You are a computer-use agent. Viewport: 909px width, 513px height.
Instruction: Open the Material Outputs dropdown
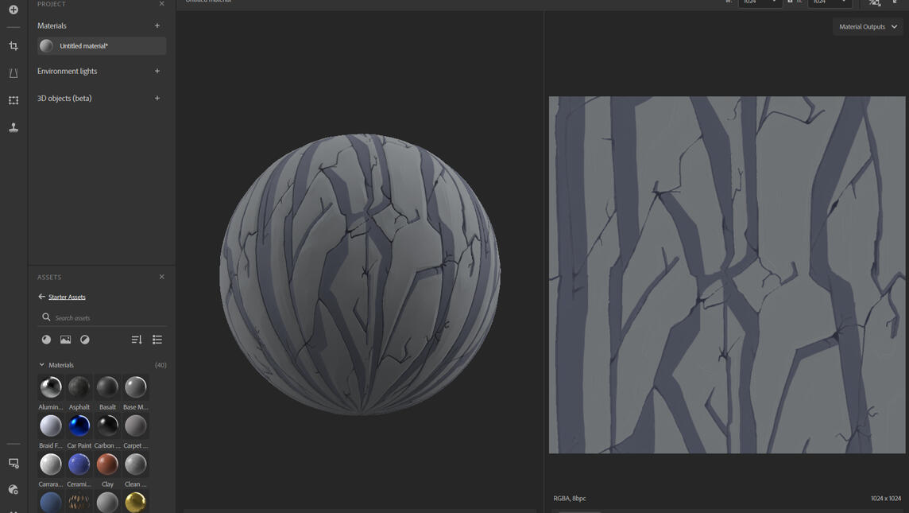868,27
